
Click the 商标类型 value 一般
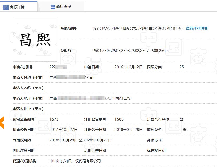pyautogui.click(x=183, y=130)
